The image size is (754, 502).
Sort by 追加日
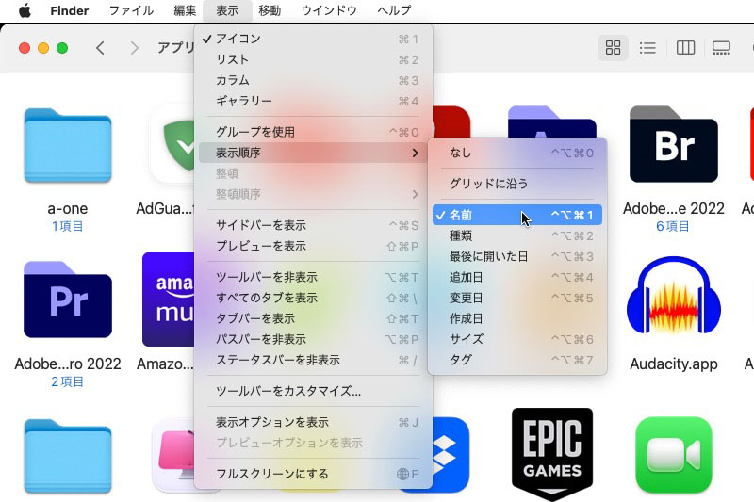[x=517, y=277]
